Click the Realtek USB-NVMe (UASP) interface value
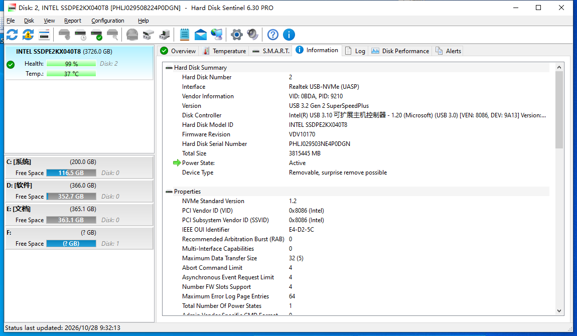The width and height of the screenshot is (577, 336). click(324, 87)
